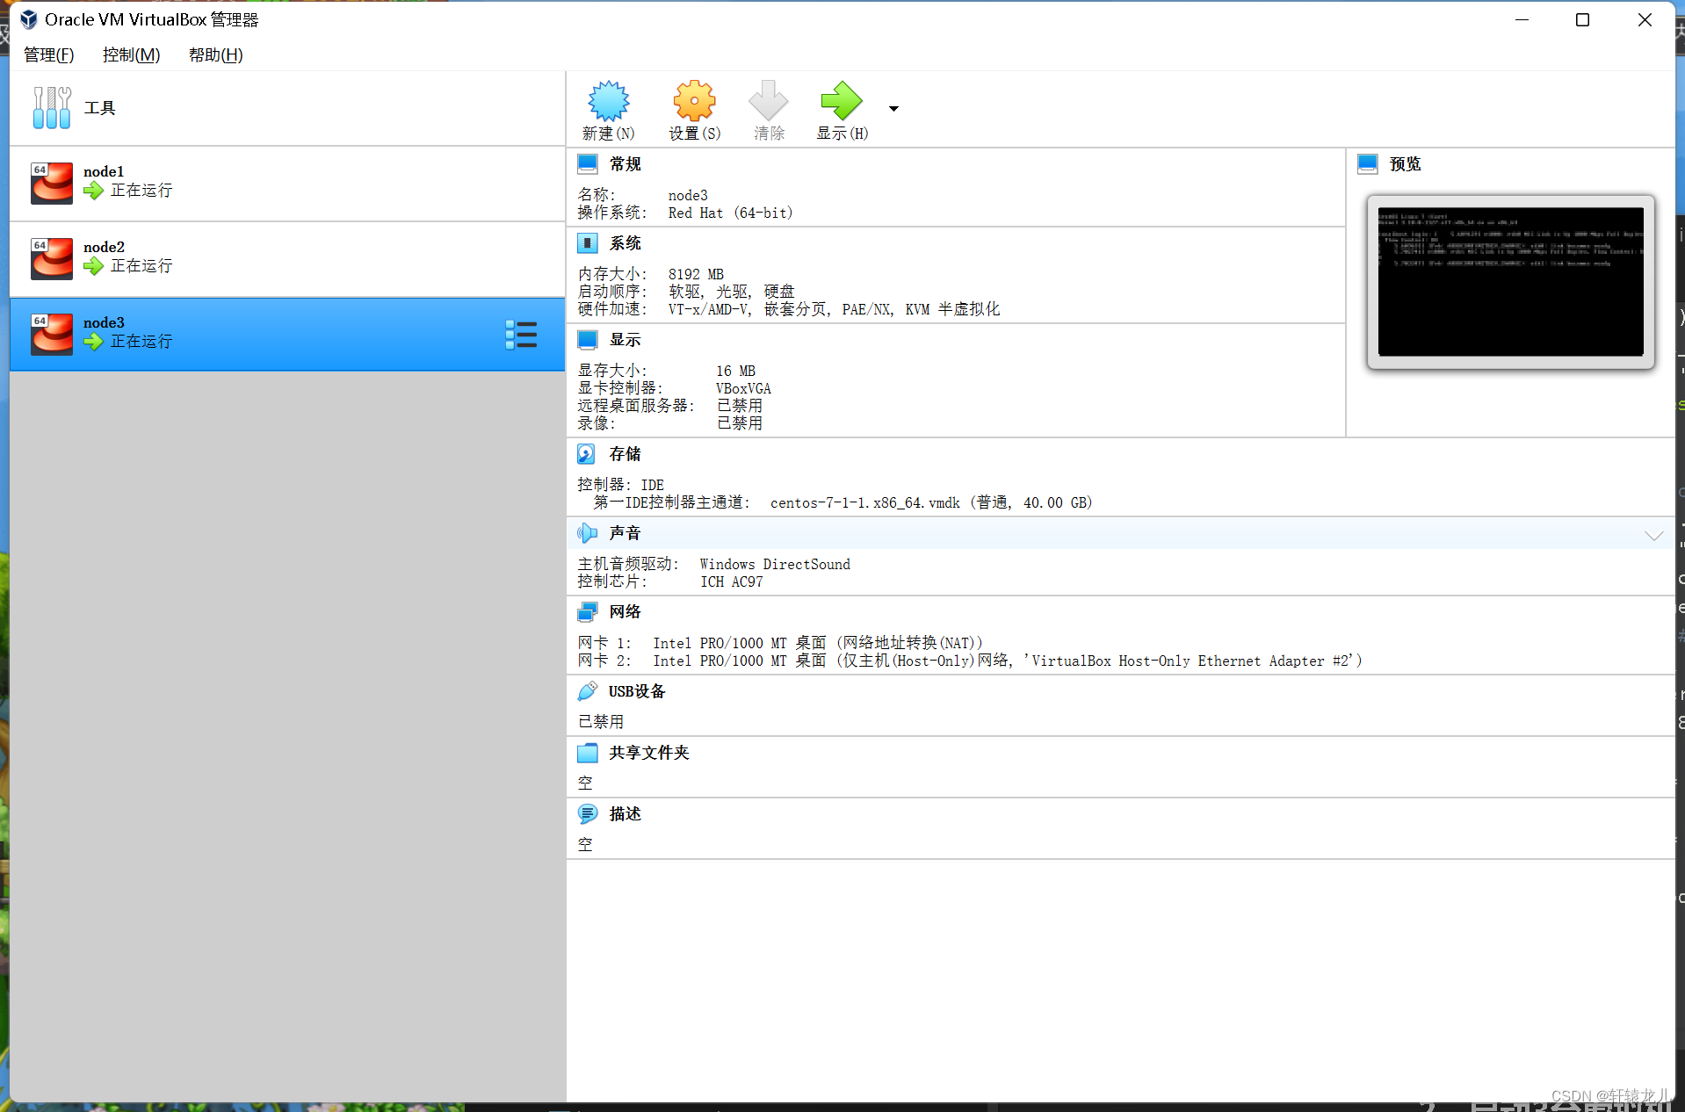Open node3 list menu icon
This screenshot has width=1685, height=1112.
pos(521,335)
